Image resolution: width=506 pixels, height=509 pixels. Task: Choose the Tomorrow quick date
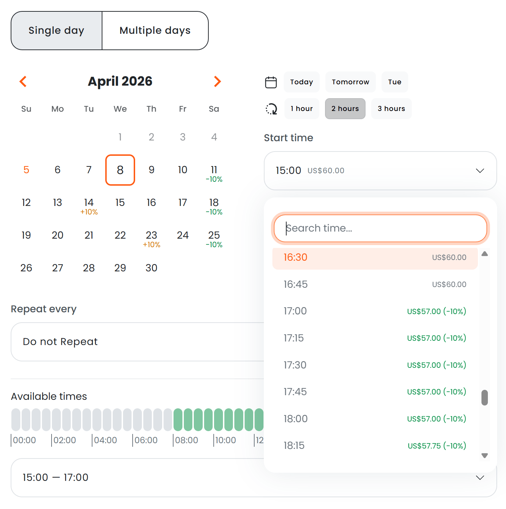[x=351, y=82]
